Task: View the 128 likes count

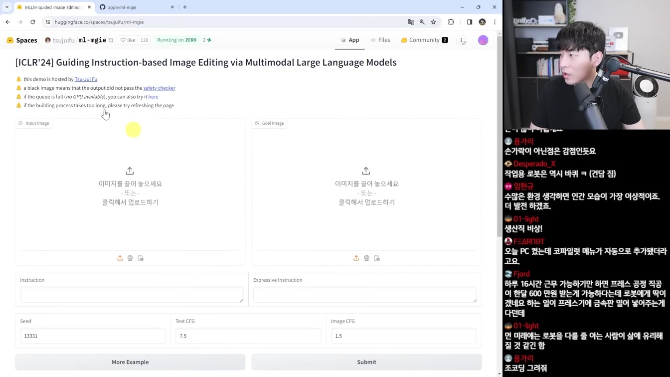Action: (144, 40)
